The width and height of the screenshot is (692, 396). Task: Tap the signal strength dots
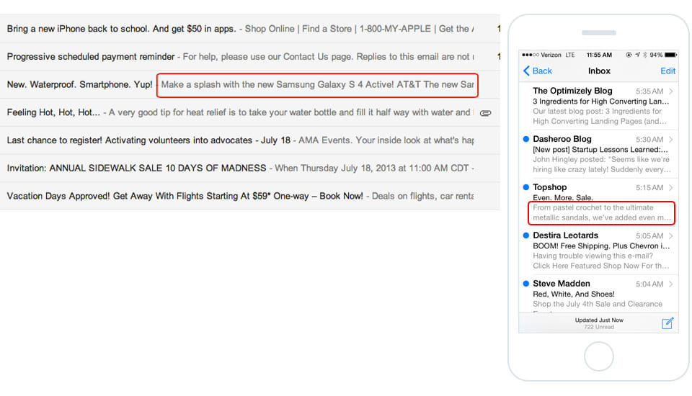tap(530, 55)
